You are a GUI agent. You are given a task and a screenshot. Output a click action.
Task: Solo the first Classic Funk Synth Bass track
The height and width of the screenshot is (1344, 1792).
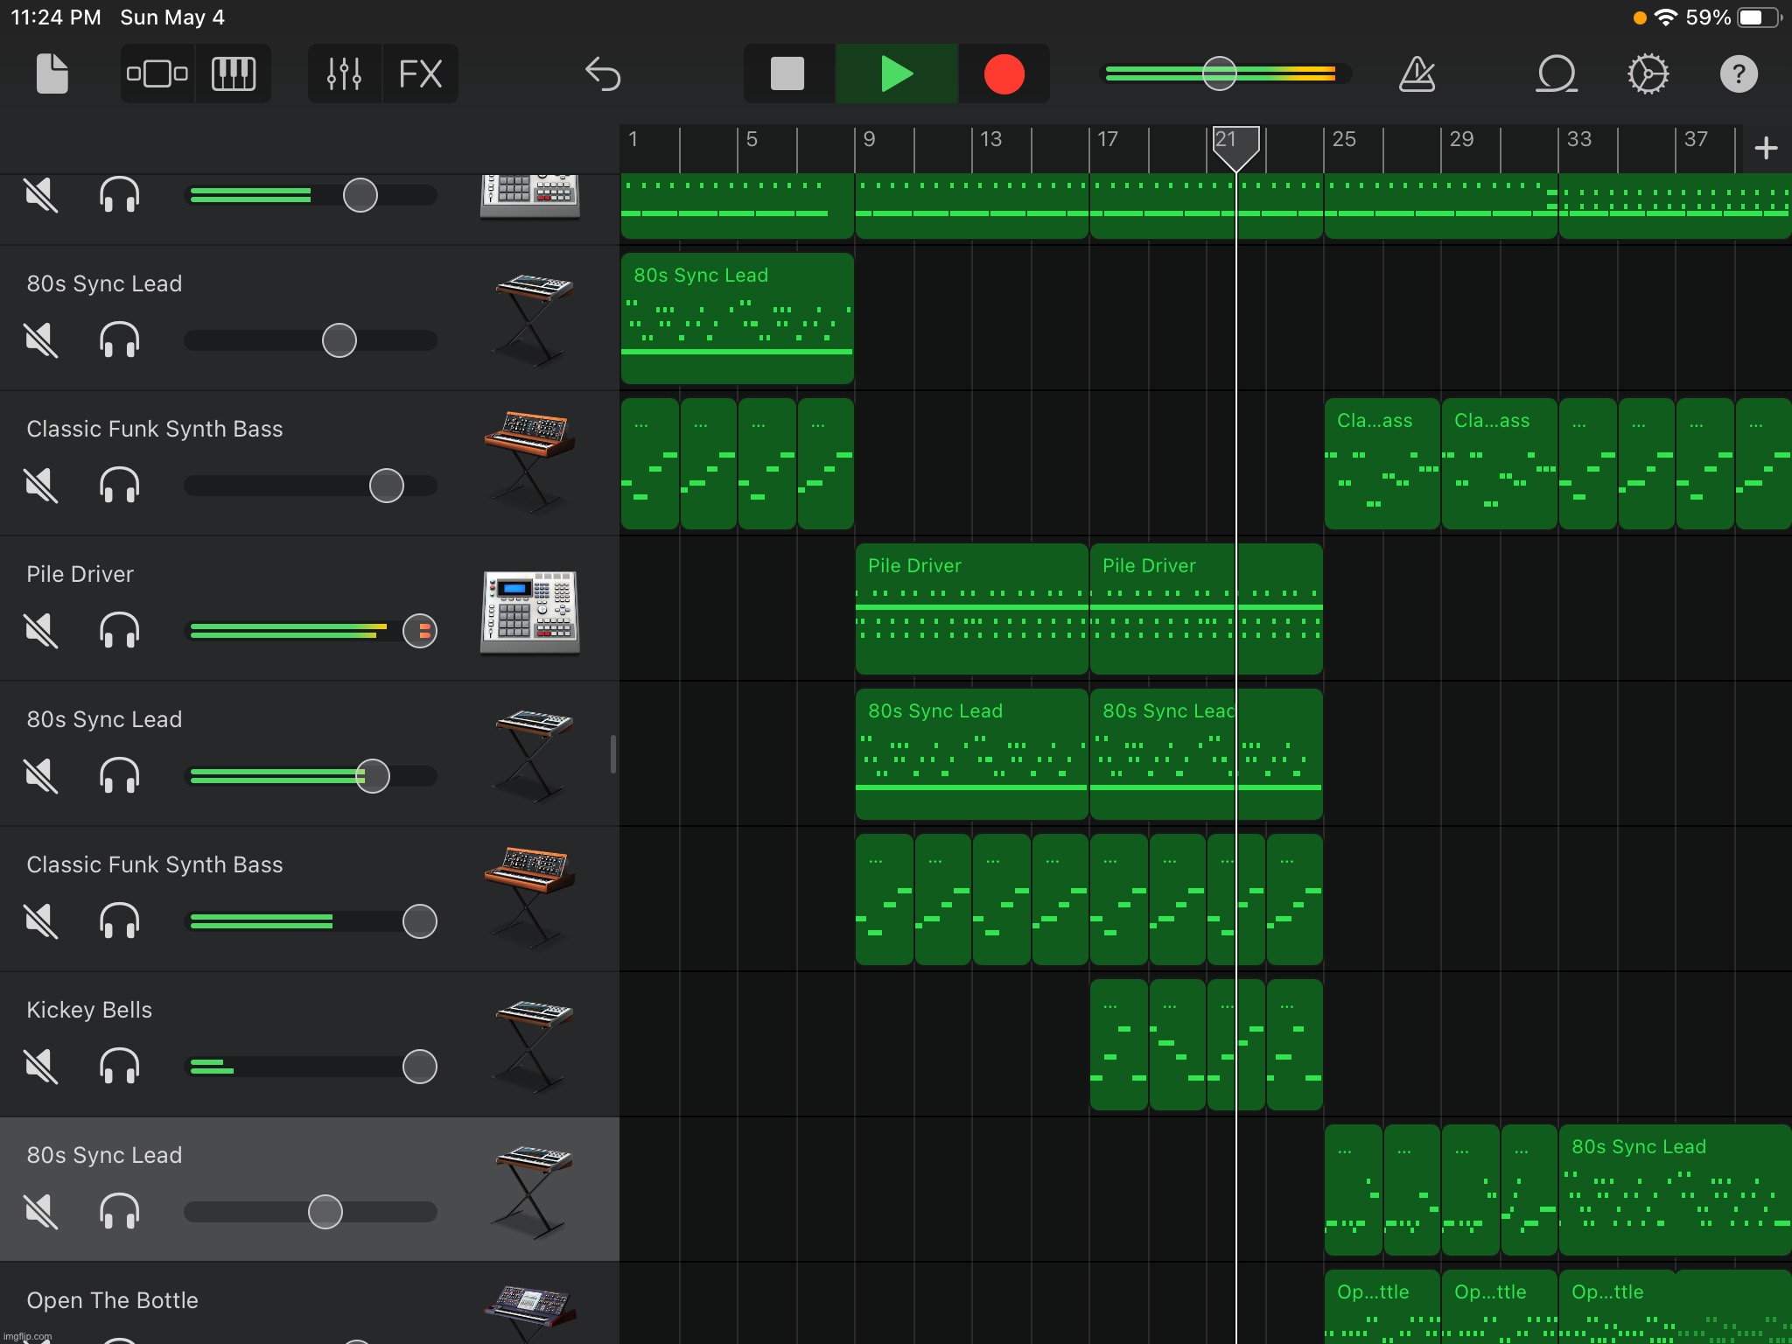tap(120, 485)
